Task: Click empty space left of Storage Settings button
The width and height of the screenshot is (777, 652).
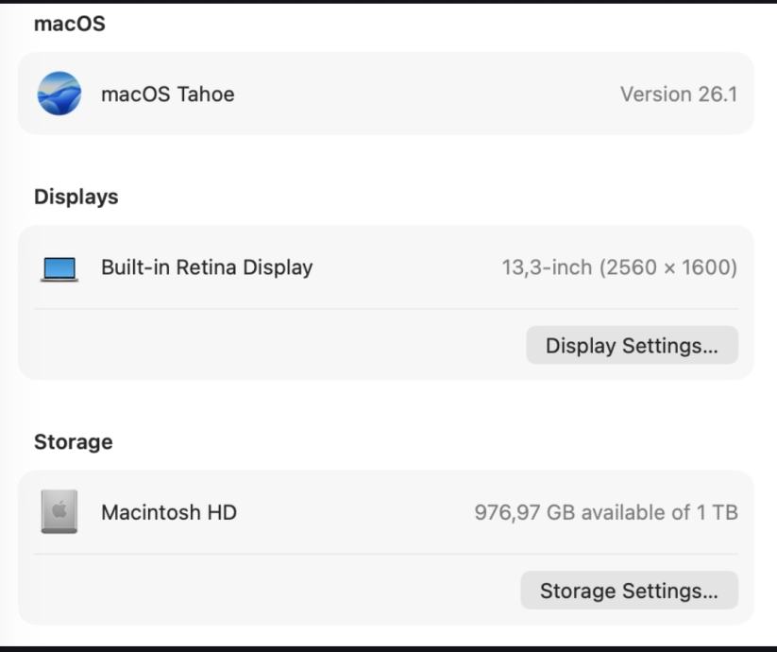Action: pos(283,592)
